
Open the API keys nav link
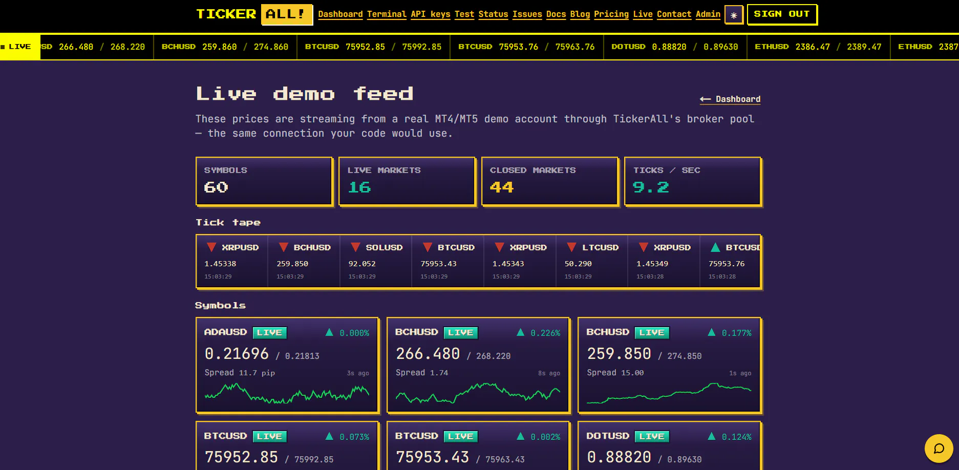coord(431,14)
